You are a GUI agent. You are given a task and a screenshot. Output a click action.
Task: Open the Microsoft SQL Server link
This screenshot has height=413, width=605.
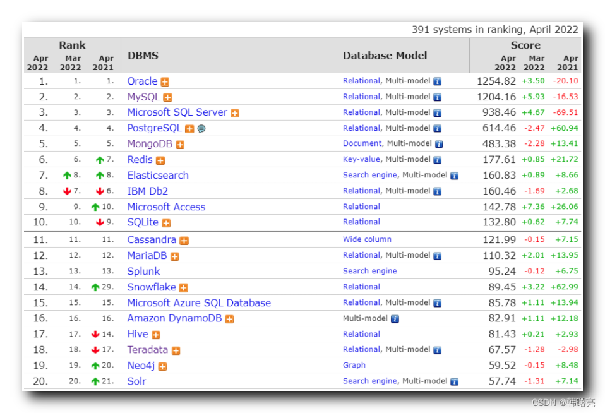pyautogui.click(x=177, y=112)
